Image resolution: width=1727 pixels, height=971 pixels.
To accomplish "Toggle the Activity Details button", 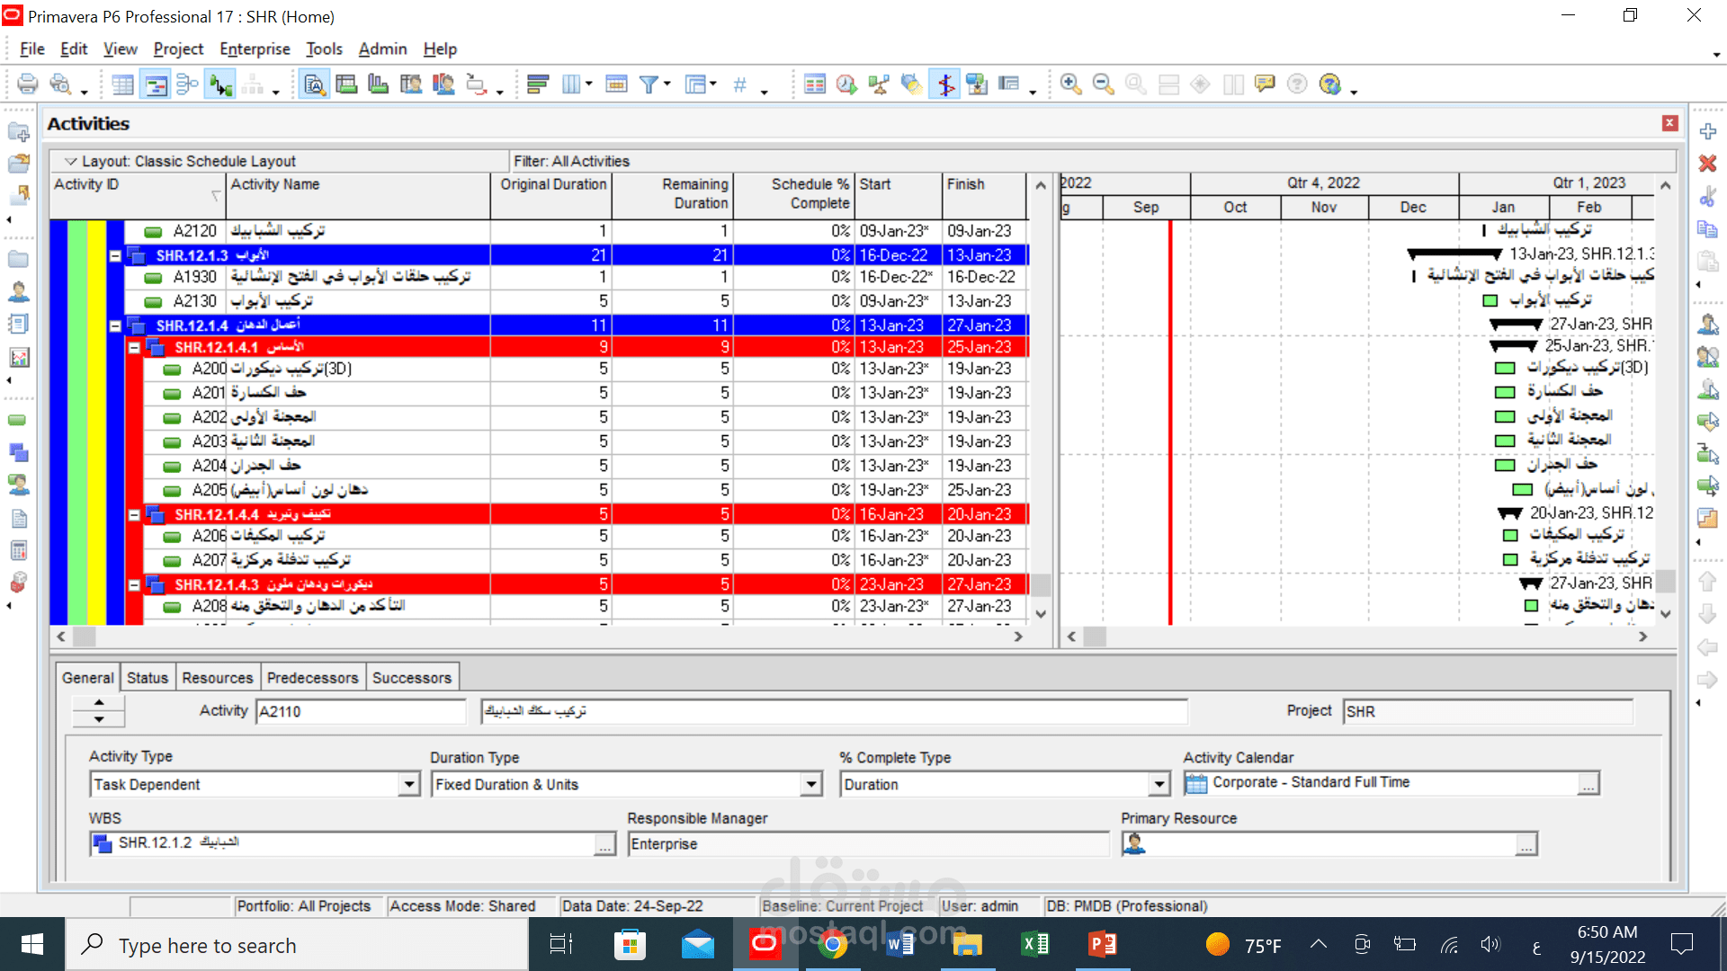I will pyautogui.click(x=314, y=85).
